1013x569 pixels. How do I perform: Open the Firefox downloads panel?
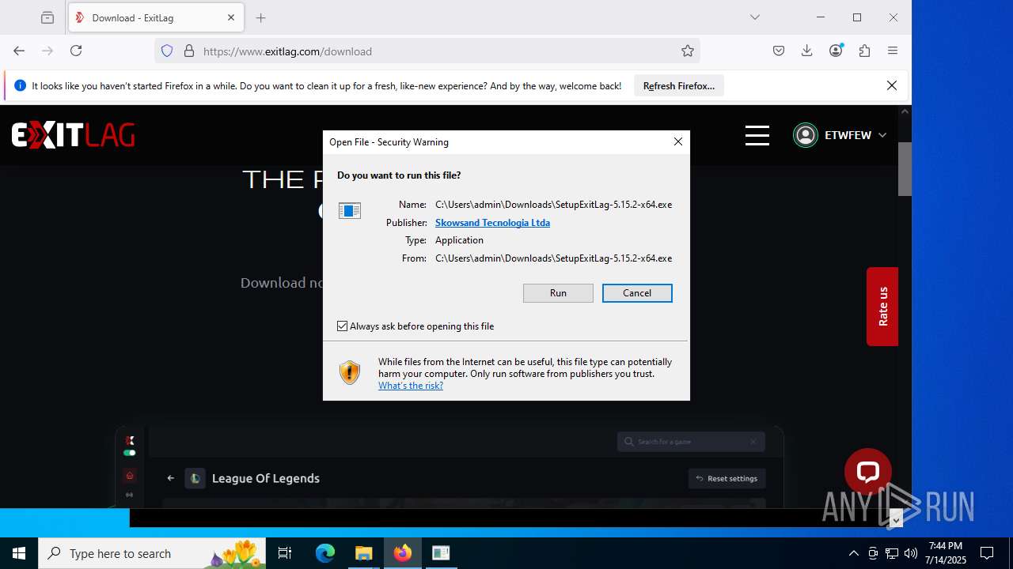pyautogui.click(x=807, y=51)
